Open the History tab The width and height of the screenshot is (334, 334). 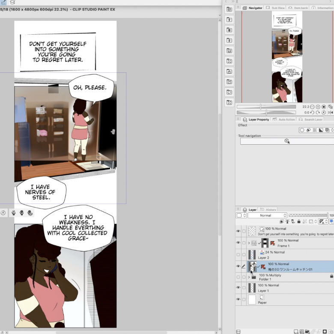tap(268, 210)
